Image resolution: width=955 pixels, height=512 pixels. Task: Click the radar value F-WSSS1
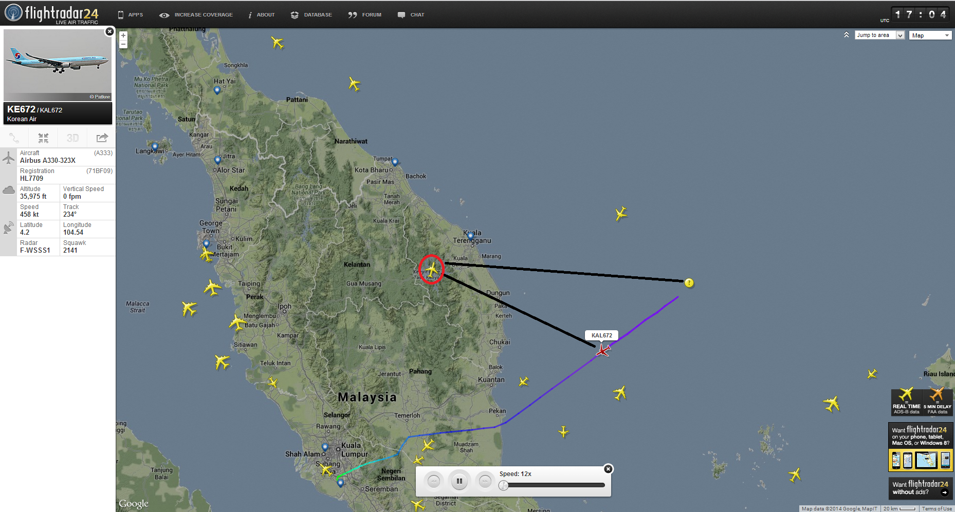pos(35,251)
